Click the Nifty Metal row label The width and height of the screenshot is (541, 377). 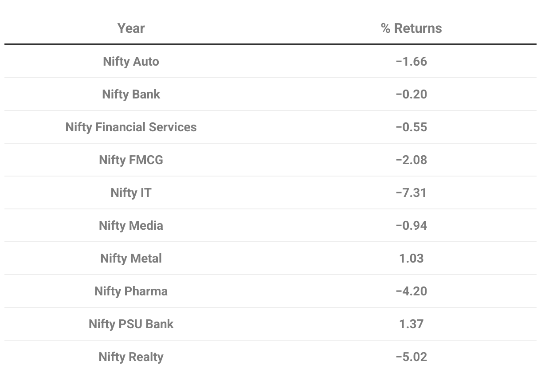pyautogui.click(x=131, y=258)
